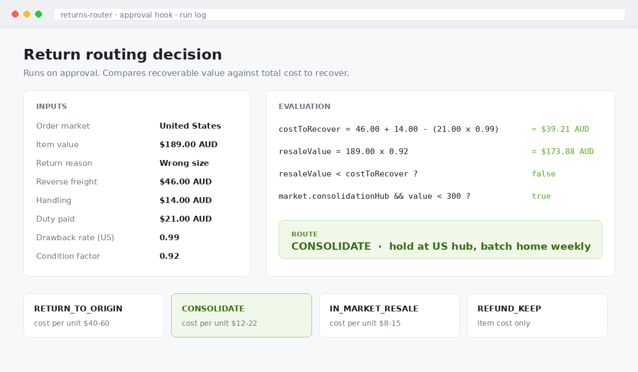The image size is (638, 372).
Task: Click the green maximize window button
Action: pyautogui.click(x=38, y=14)
